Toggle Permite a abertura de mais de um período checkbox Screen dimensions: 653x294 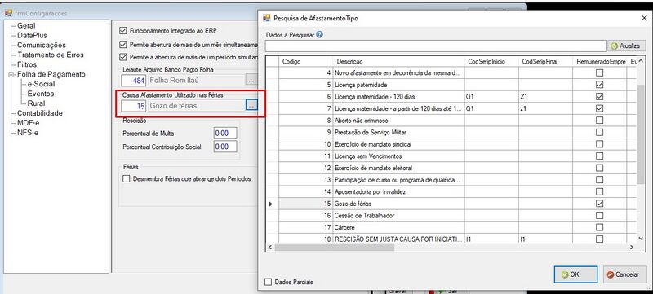point(122,57)
